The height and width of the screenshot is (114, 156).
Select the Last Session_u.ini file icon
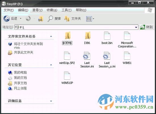pyautogui.click(x=107, y=56)
